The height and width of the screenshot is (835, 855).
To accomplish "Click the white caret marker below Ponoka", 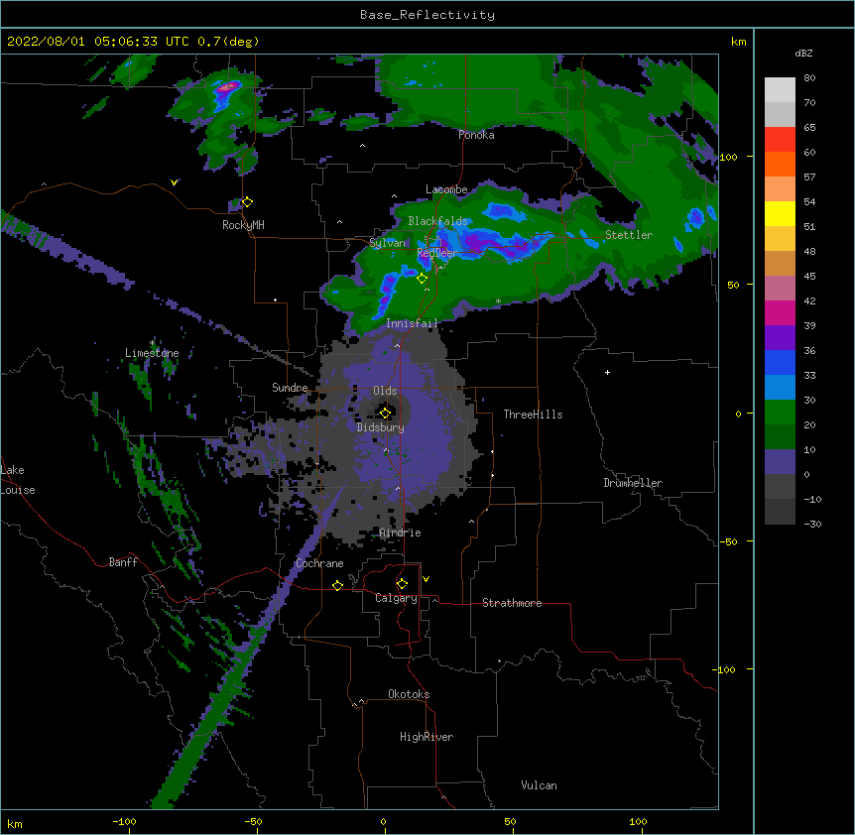I will pos(362,146).
